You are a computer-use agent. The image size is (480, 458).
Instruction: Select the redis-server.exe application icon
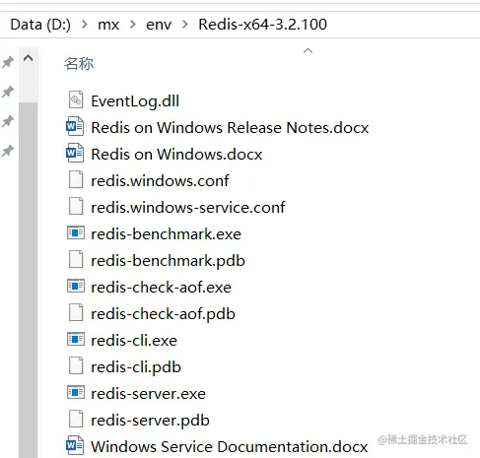(x=76, y=393)
